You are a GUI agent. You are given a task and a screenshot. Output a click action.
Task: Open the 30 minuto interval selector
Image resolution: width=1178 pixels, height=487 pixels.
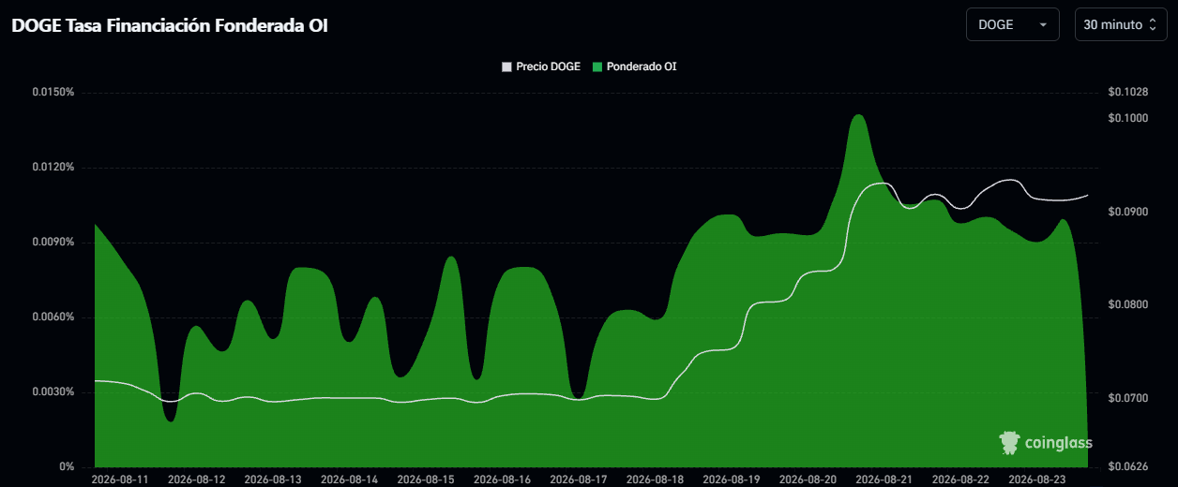(x=1120, y=24)
